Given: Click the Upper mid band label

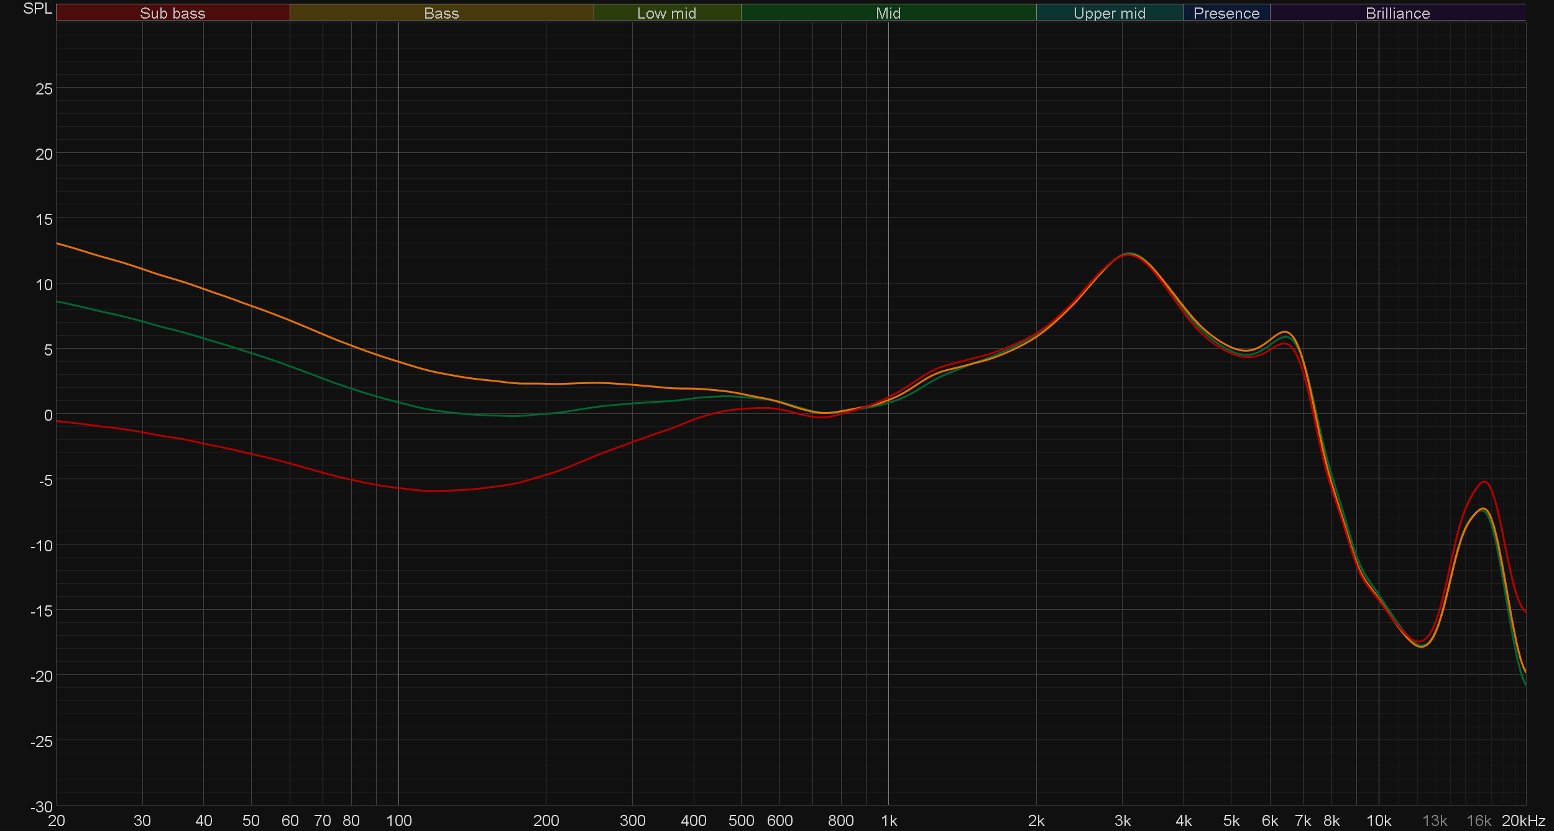Looking at the screenshot, I should pyautogui.click(x=1109, y=13).
